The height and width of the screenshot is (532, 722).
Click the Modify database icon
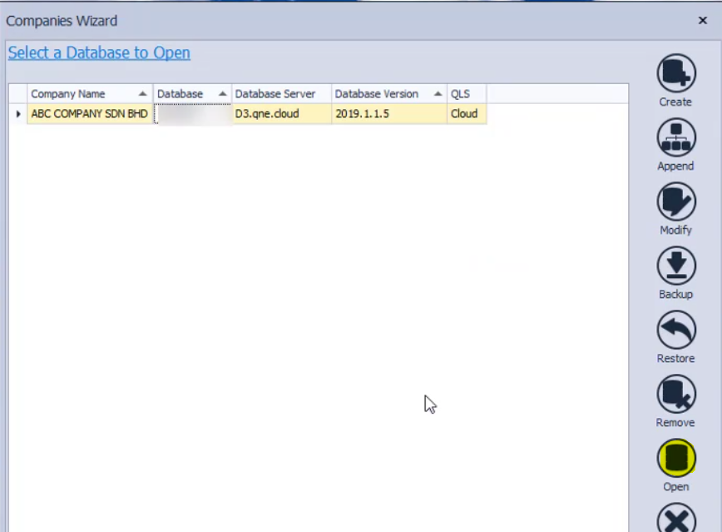pos(676,201)
